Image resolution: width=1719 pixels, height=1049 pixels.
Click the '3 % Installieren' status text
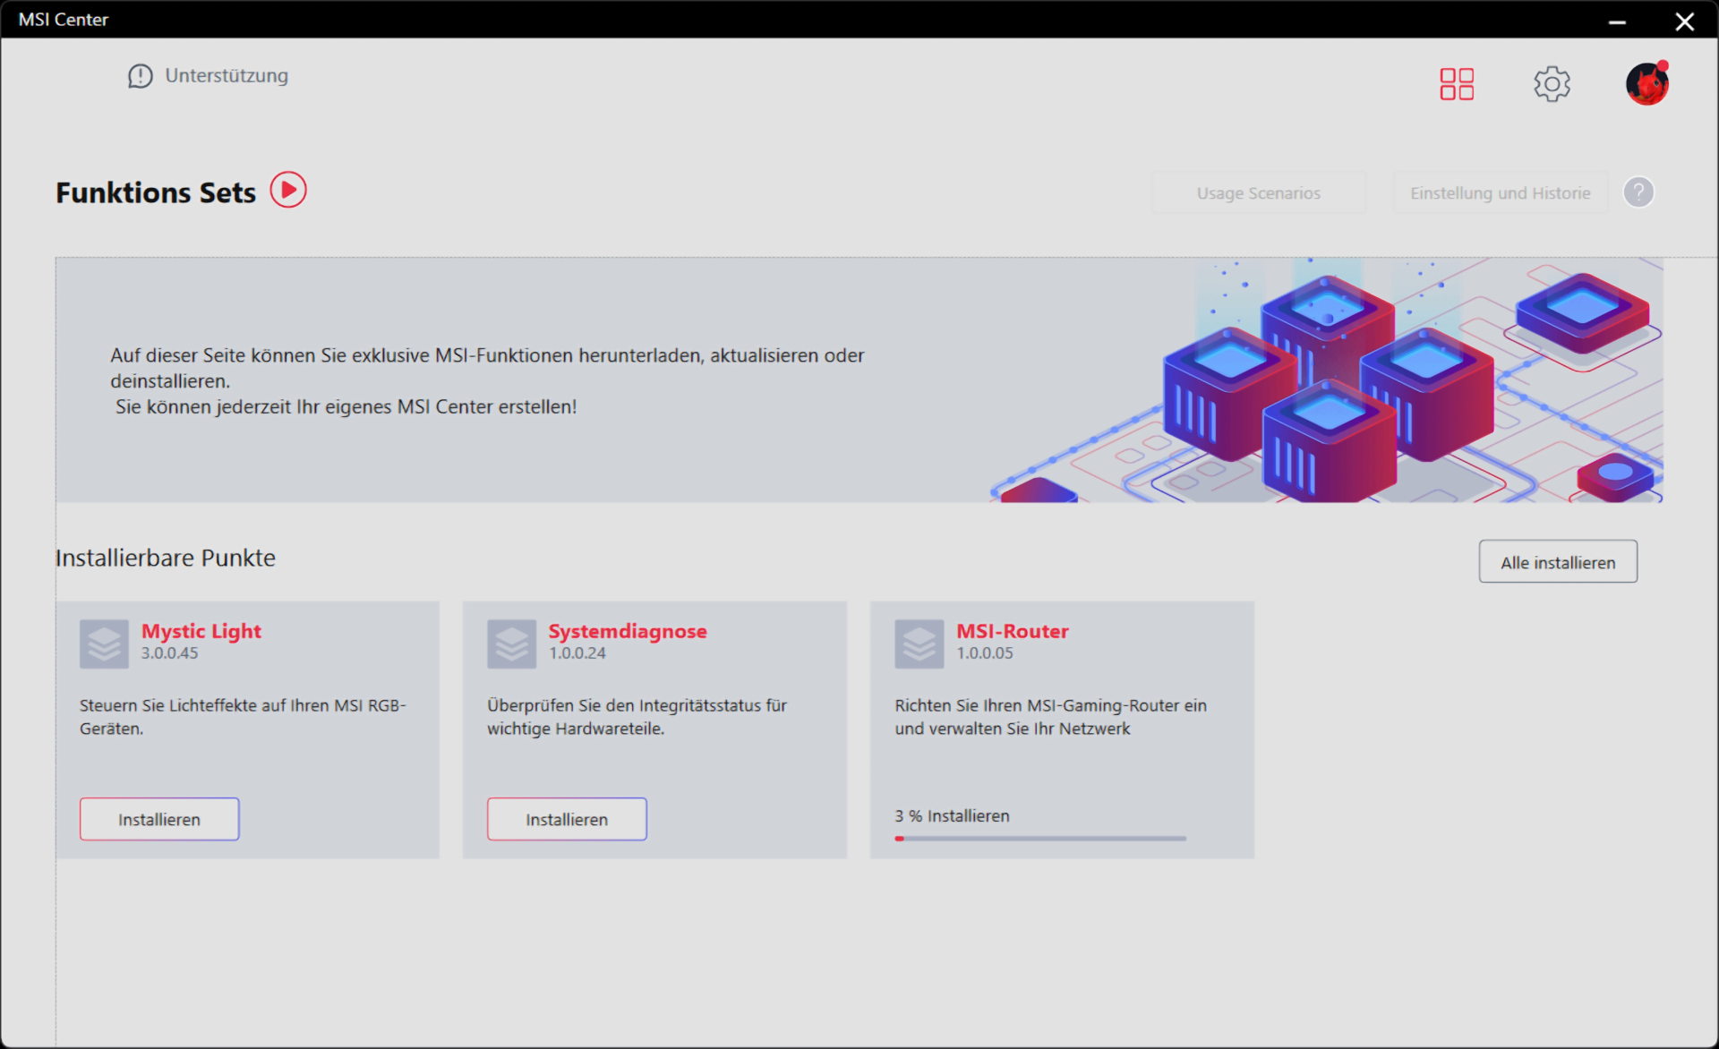pyautogui.click(x=952, y=815)
